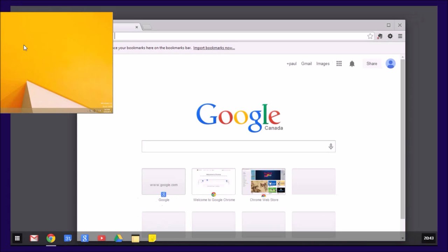Close the current Chrome tab

point(136,27)
